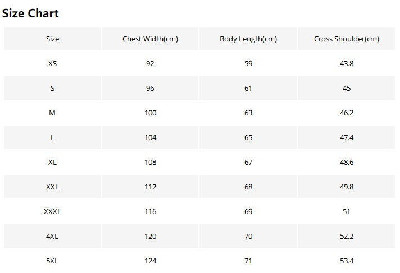Click the XS size cell
Image resolution: width=400 pixels, height=273 pixels.
(52, 64)
